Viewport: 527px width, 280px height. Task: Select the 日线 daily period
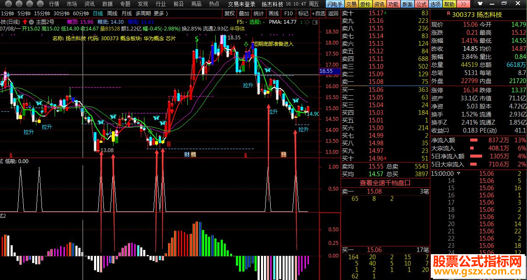(x=98, y=13)
